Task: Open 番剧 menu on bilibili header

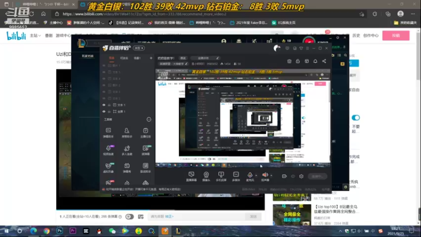Action: [x=48, y=35]
